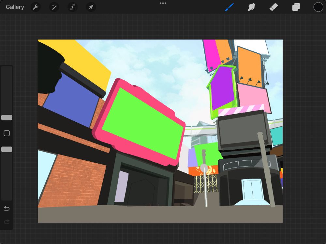This screenshot has height=244, width=326.
Task: Open the Adjustments magic wand menu
Action: pyautogui.click(x=54, y=7)
